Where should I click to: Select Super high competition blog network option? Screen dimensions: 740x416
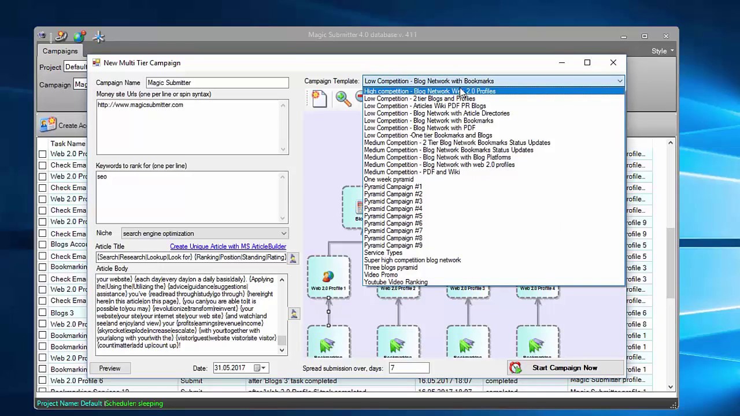(412, 260)
